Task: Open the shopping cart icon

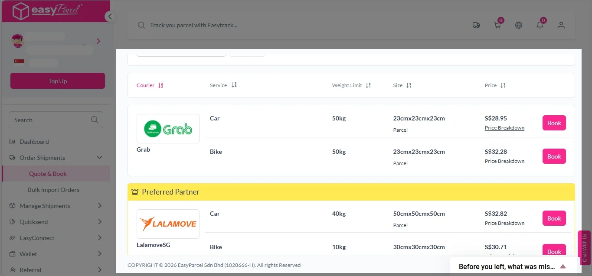Action: [497, 25]
